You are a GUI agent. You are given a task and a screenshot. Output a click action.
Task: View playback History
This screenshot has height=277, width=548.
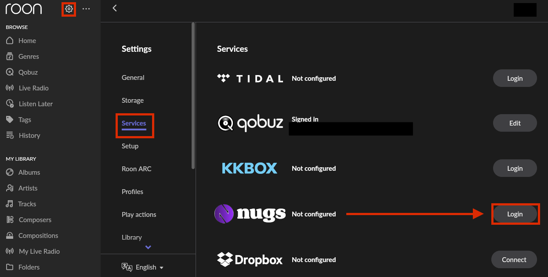[x=29, y=135]
